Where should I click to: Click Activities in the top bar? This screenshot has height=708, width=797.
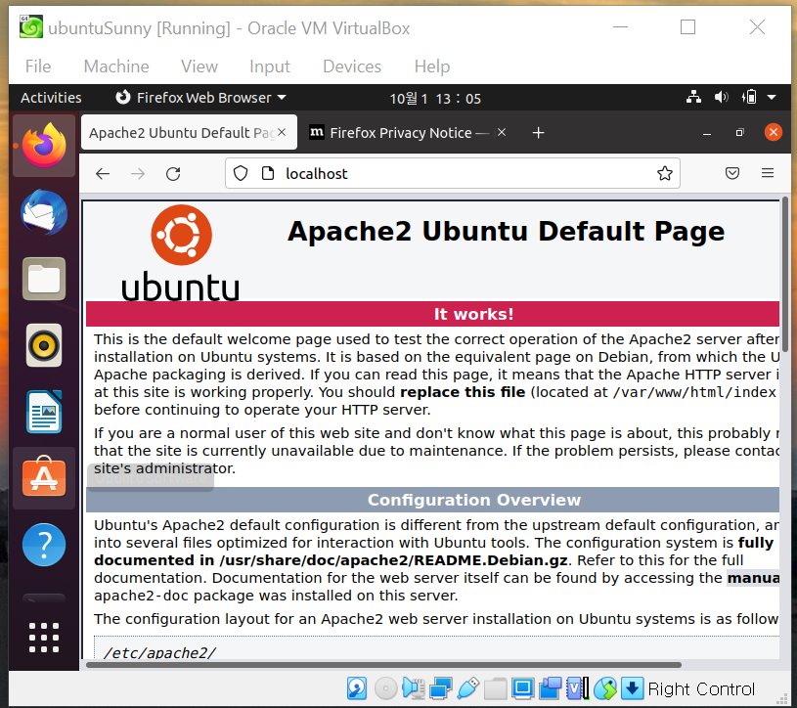click(x=51, y=98)
